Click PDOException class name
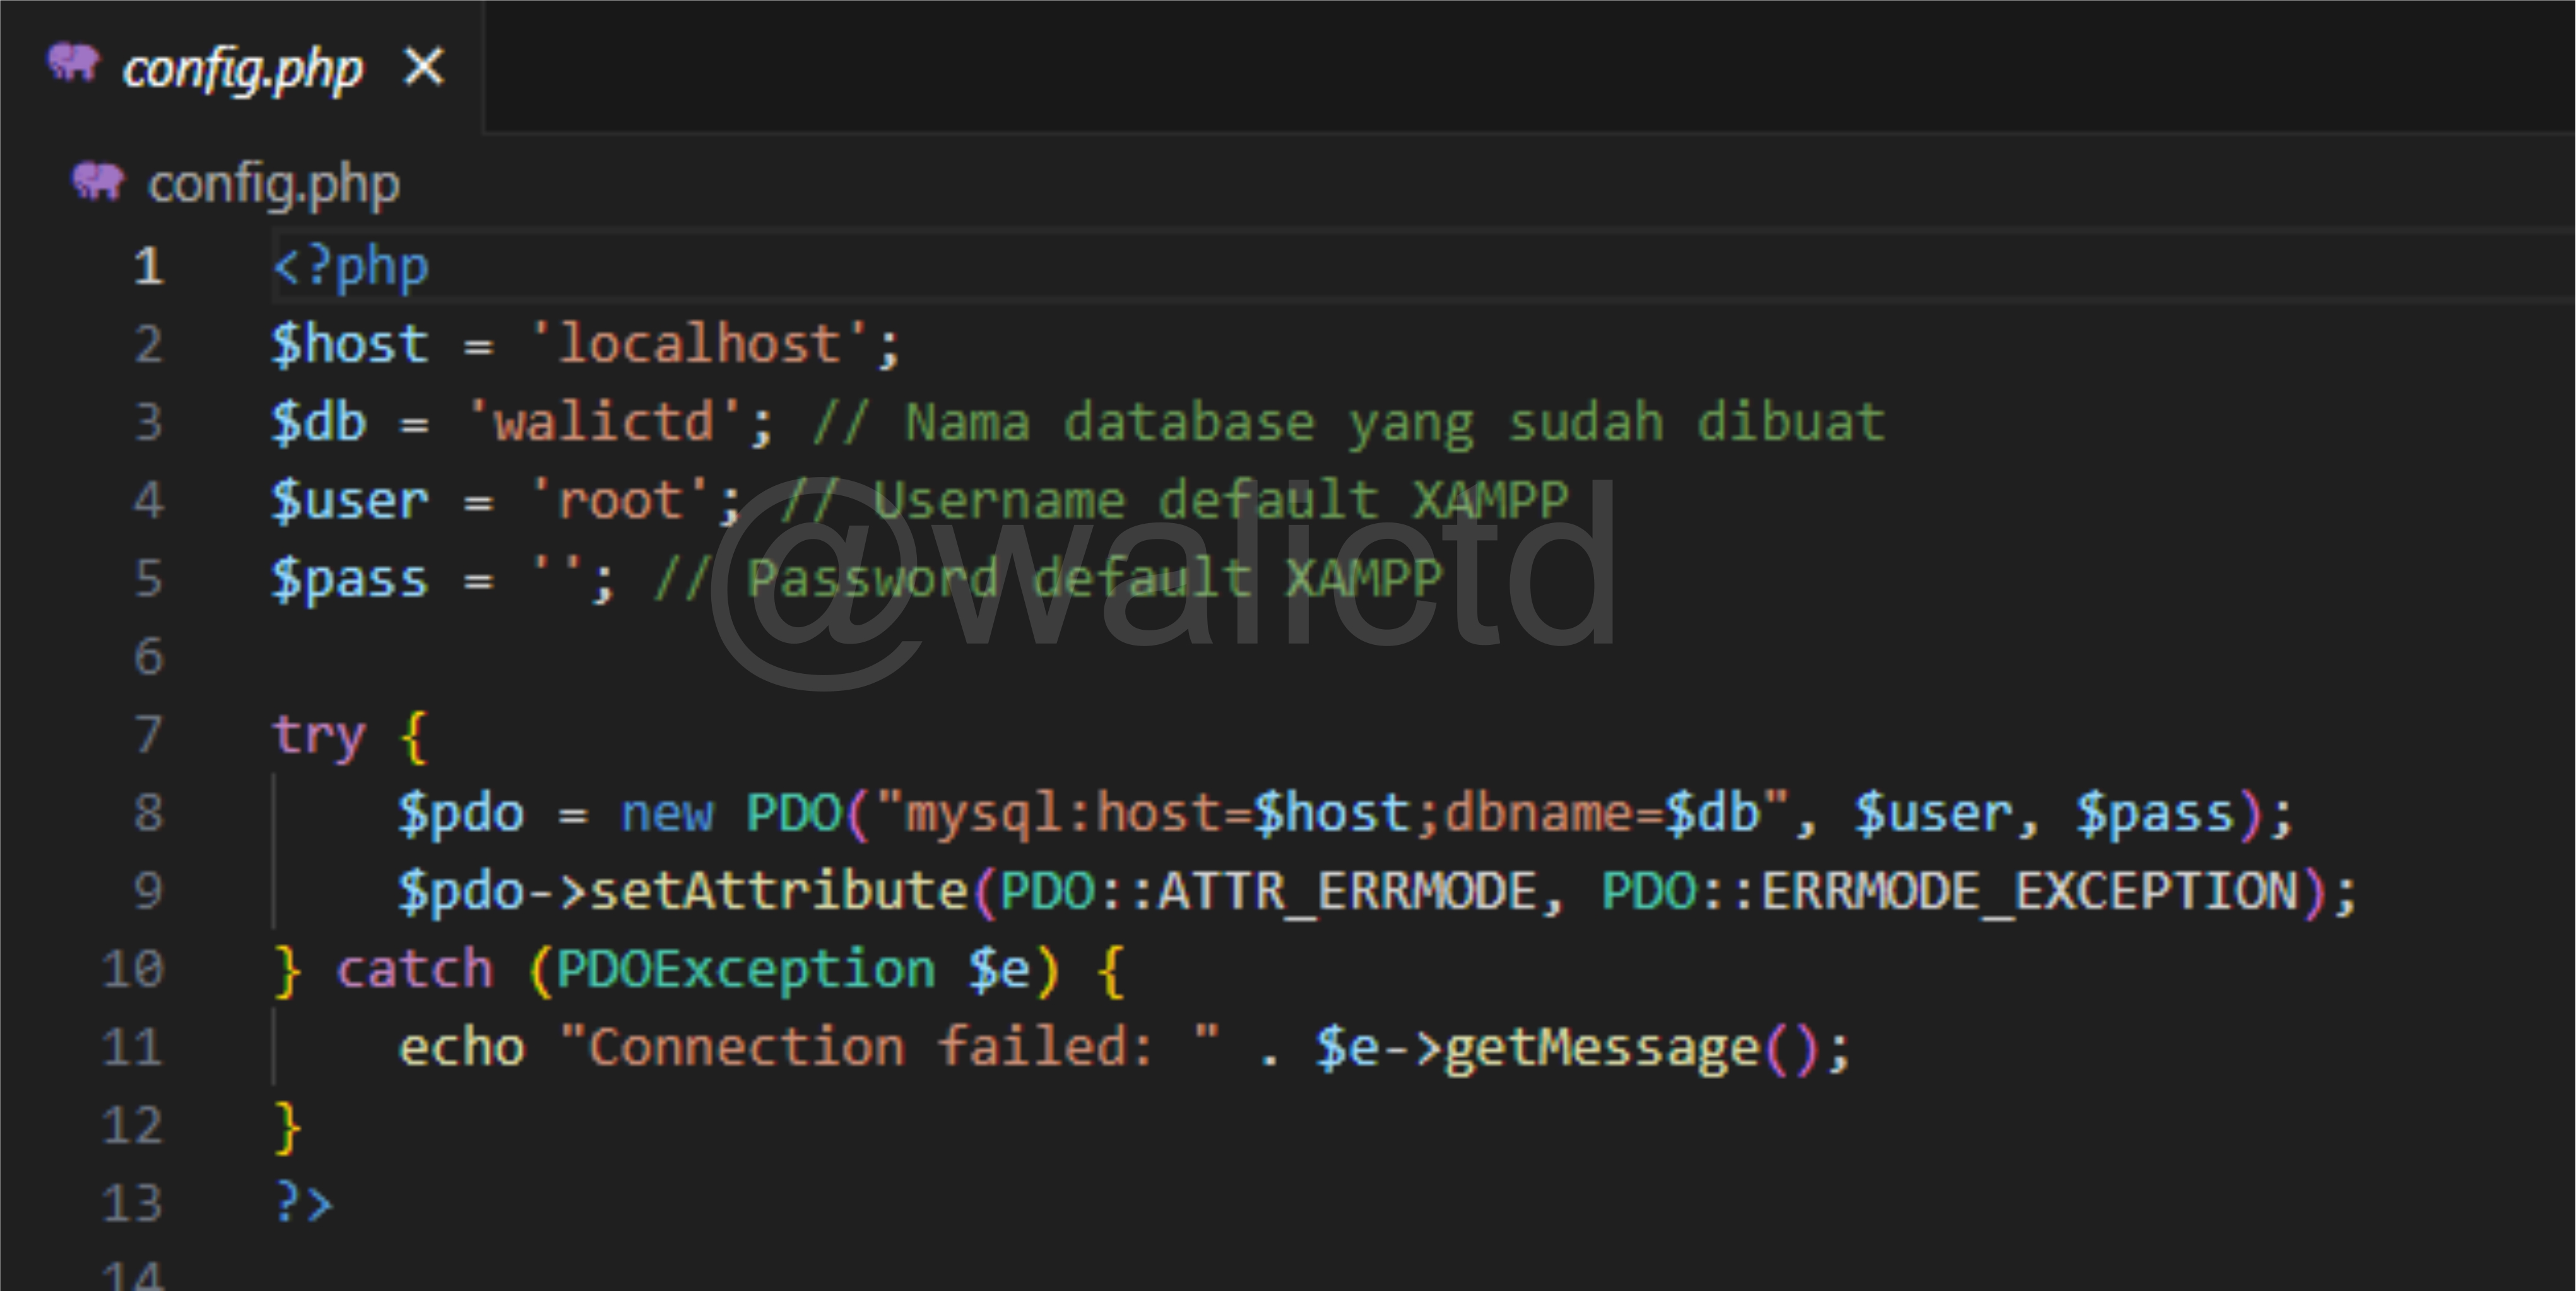 click(745, 970)
